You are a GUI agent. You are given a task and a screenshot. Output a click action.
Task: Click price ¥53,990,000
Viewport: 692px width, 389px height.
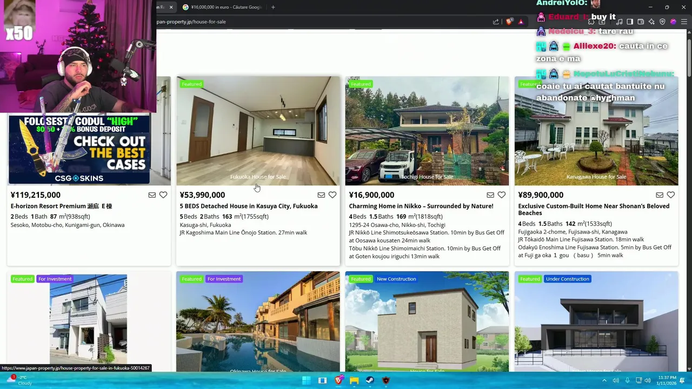click(x=202, y=195)
